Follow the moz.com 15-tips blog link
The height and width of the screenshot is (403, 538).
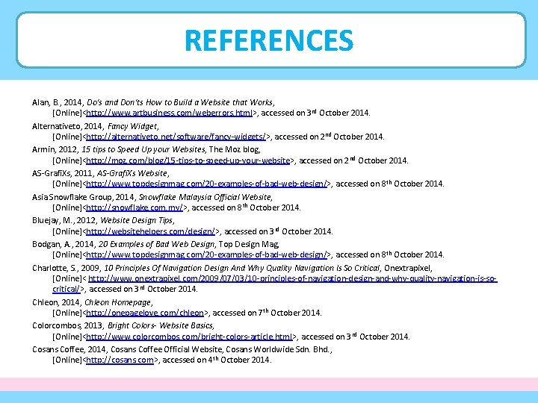point(188,160)
